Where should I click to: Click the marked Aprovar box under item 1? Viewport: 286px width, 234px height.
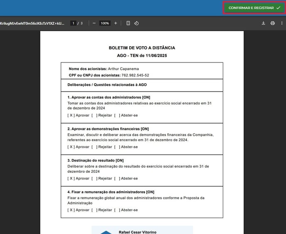[x=71, y=115]
